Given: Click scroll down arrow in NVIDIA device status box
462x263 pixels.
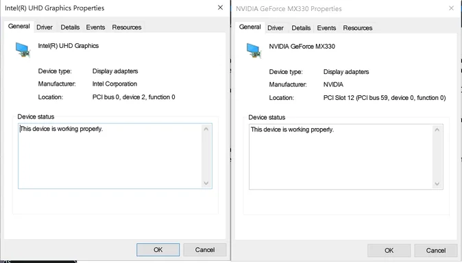Looking at the screenshot, I should coord(437,184).
